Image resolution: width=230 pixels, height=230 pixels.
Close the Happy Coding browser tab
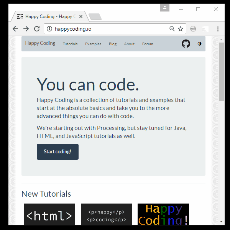pos(81,16)
